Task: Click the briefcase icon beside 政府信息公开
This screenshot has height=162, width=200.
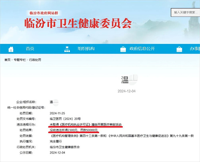Action: pyautogui.click(x=123, y=49)
